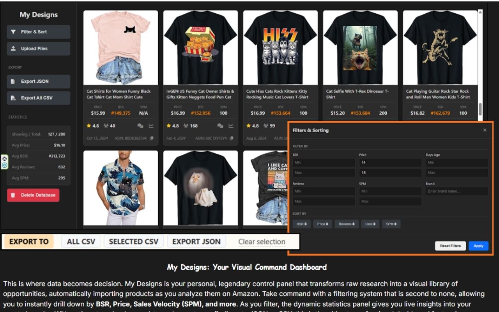
Task: Toggle BSR sort direction
Action: click(301, 224)
